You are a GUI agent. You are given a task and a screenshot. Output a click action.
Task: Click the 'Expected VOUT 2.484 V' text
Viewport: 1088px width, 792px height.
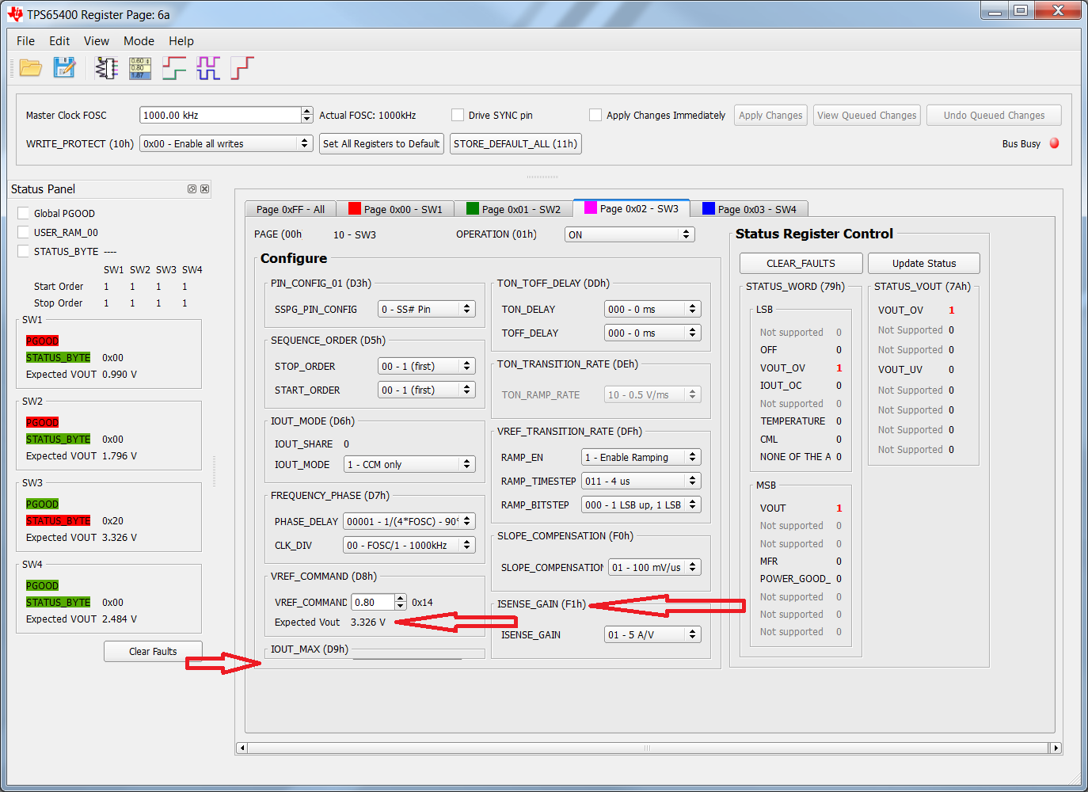click(82, 619)
